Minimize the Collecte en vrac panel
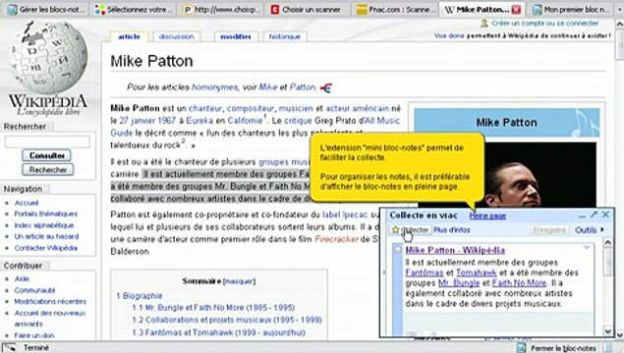Viewport: 624px width, 353px height. pos(582,216)
